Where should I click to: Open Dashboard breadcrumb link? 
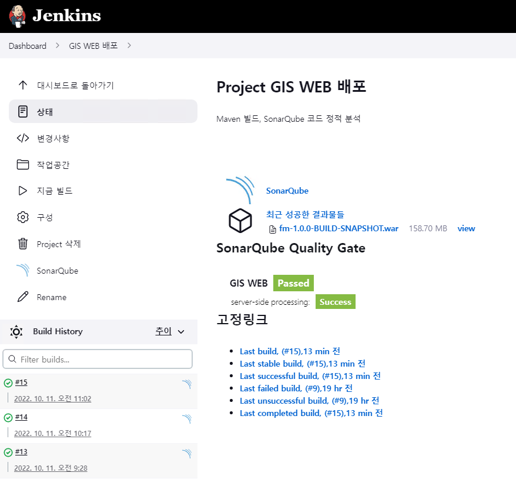click(27, 46)
